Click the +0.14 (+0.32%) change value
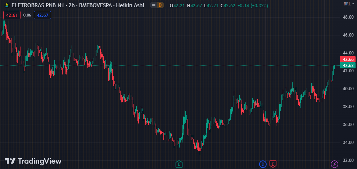 (253, 5)
